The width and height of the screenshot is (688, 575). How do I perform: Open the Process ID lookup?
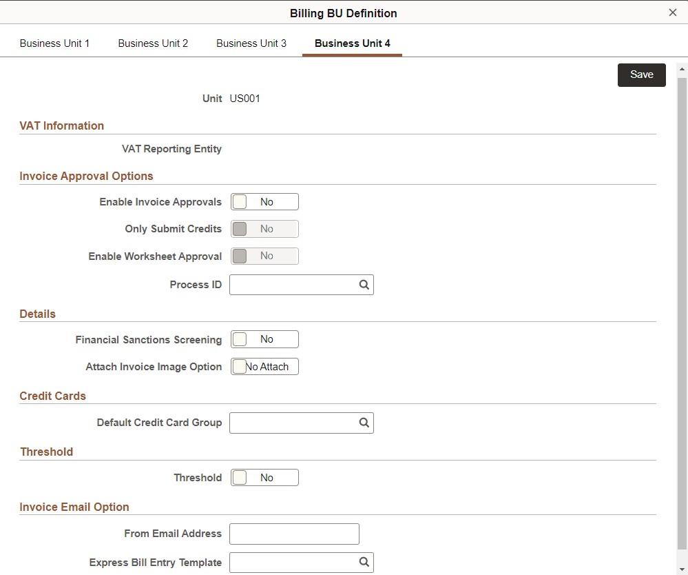coord(364,284)
